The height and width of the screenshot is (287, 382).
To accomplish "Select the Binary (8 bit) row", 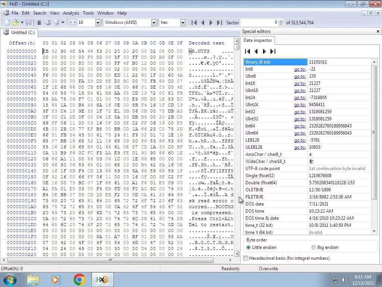I will click(x=307, y=62).
